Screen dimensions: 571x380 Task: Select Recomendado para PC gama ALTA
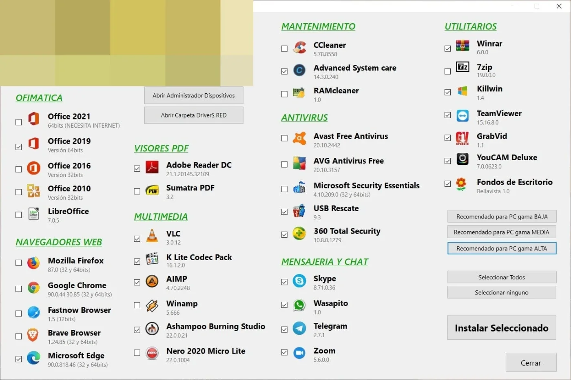[502, 248]
